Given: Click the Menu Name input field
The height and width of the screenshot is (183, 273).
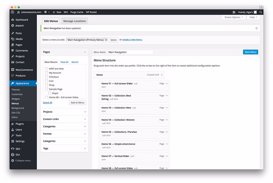Looking at the screenshot, I should click(130, 52).
